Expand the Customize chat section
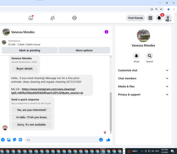The height and width of the screenshot is (154, 177). pos(143,70)
